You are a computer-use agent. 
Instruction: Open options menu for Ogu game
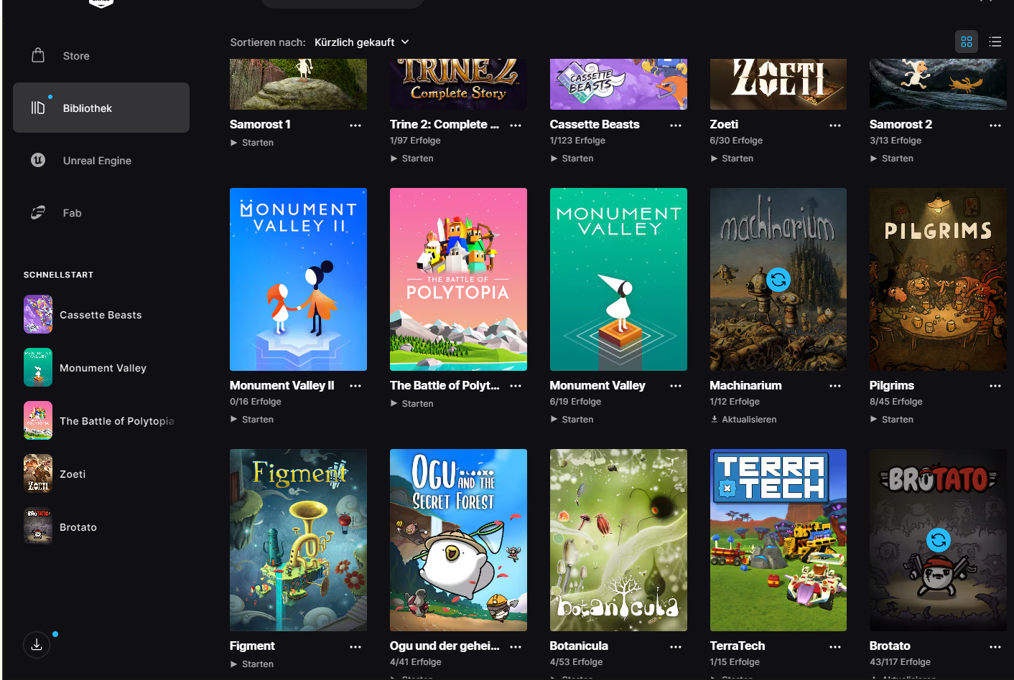(x=516, y=647)
